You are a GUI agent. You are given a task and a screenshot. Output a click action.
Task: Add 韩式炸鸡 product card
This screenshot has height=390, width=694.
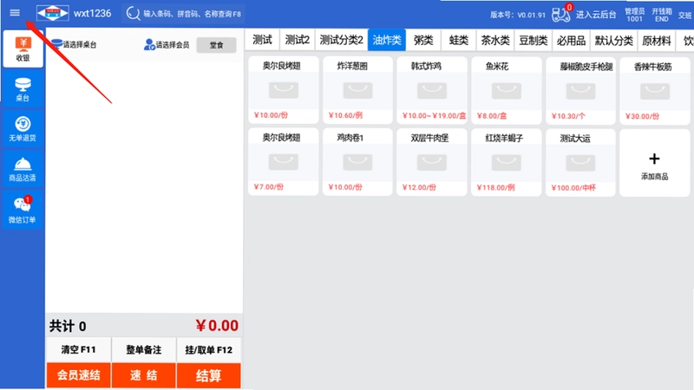[431, 91]
